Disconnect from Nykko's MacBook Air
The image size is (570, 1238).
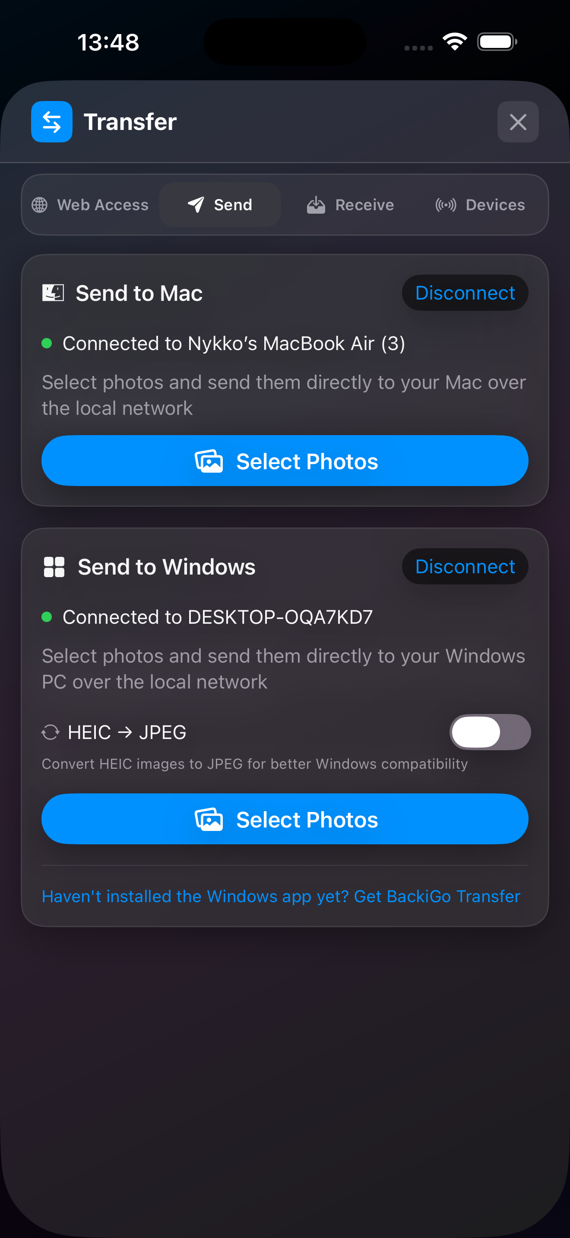(465, 293)
